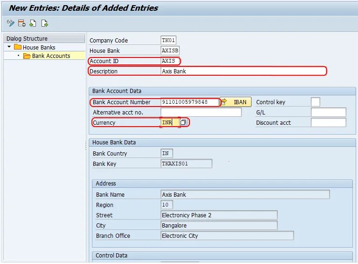Screen dimensions: 358x264
Task: Open the House Banks folder icon
Action: pyautogui.click(x=18, y=47)
